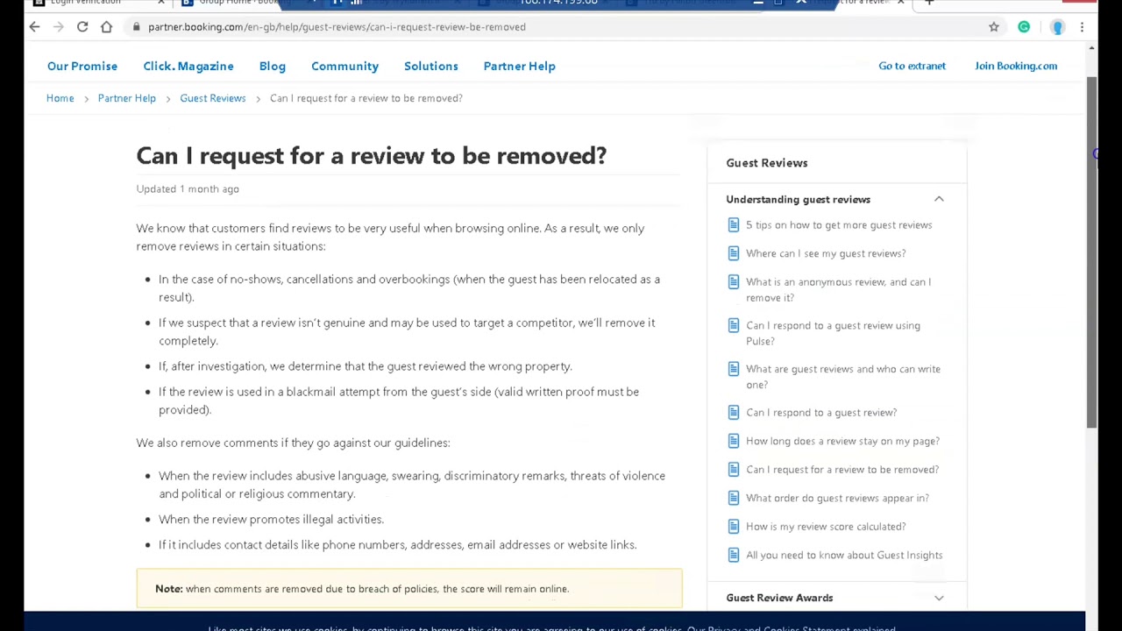The width and height of the screenshot is (1122, 631).
Task: Open the browser profile avatar
Action: pos(1057,27)
